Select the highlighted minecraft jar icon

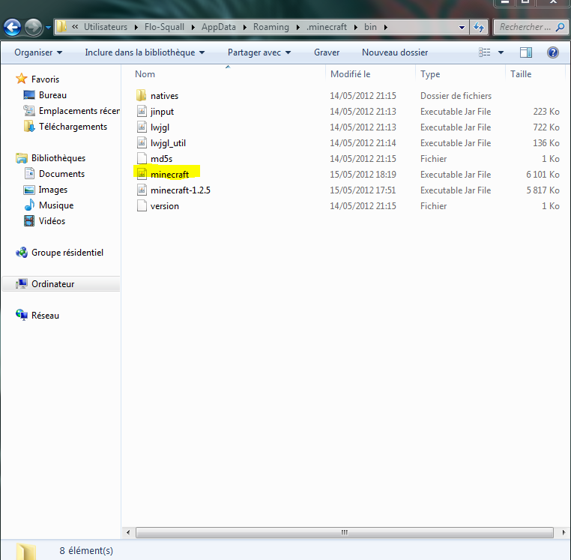point(142,174)
